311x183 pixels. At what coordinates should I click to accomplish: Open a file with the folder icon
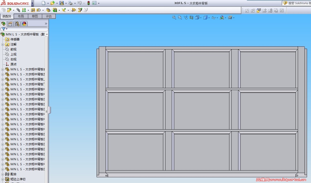pyautogui.click(x=52, y=3)
